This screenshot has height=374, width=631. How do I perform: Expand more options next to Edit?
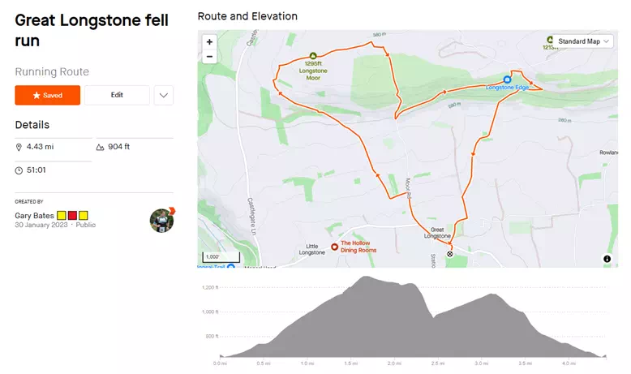coord(164,95)
